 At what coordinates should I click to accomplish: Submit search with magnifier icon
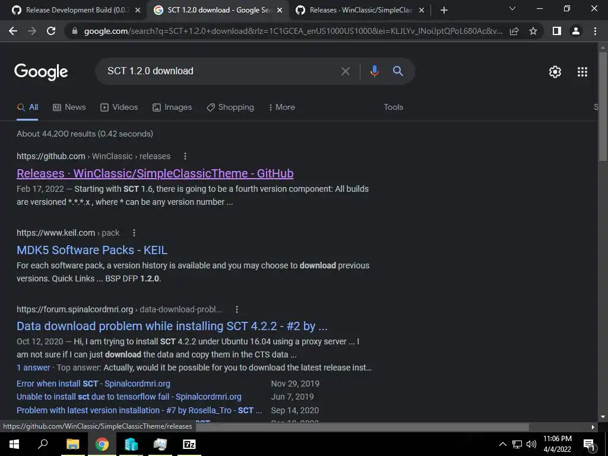[x=398, y=71]
